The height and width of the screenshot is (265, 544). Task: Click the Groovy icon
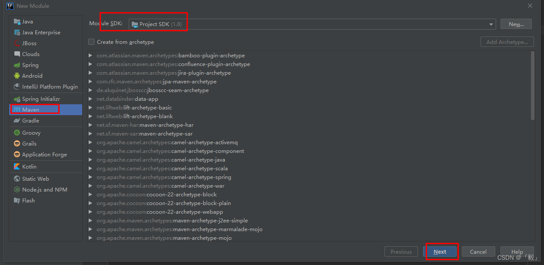pos(17,133)
